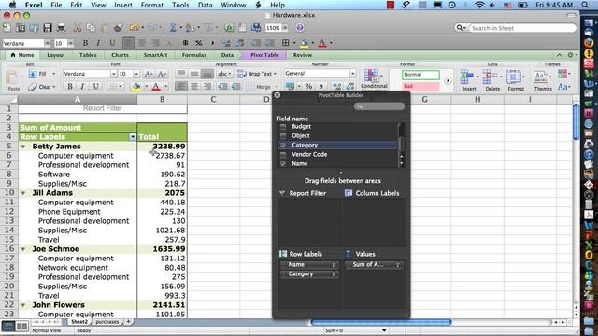The width and height of the screenshot is (598, 336).
Task: Uncheck the Name field checkbox
Action: click(x=283, y=164)
